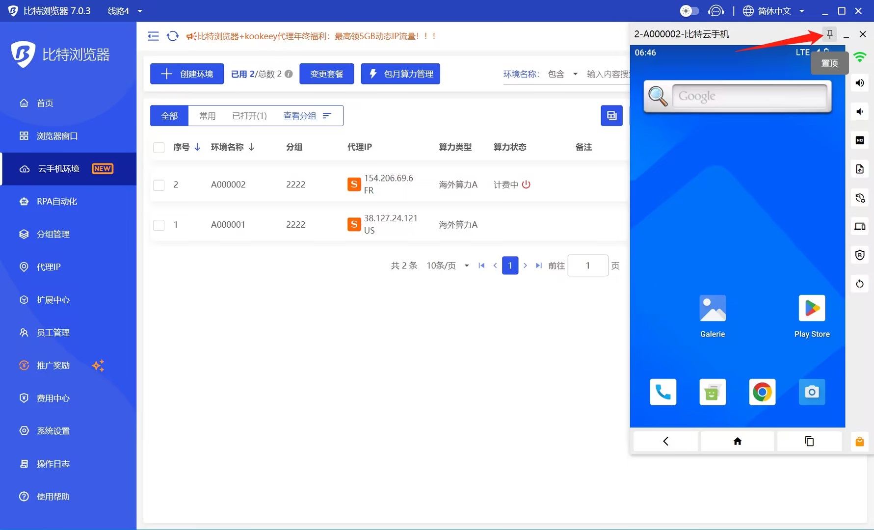Image resolution: width=874 pixels, height=530 pixels.
Task: Expand 查看分组 group filter
Action: (x=308, y=116)
